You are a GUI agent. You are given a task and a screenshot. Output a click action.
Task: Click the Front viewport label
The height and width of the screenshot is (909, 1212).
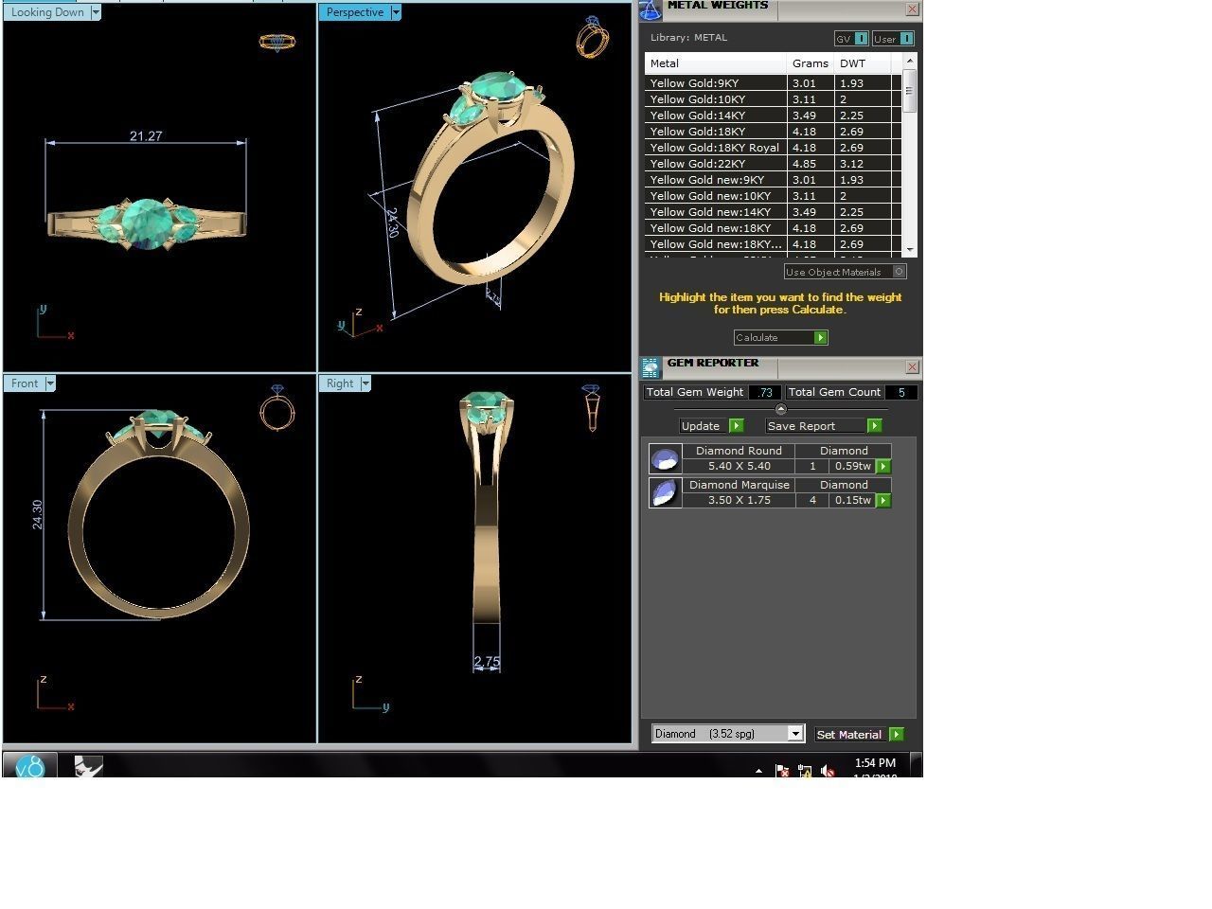pos(25,383)
